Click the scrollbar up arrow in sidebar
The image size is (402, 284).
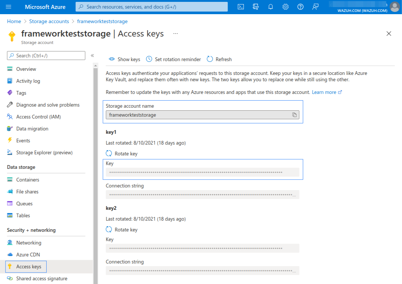click(95, 66)
